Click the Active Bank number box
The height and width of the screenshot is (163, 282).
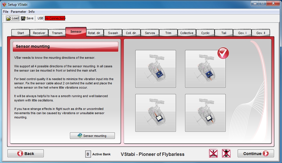(88, 154)
